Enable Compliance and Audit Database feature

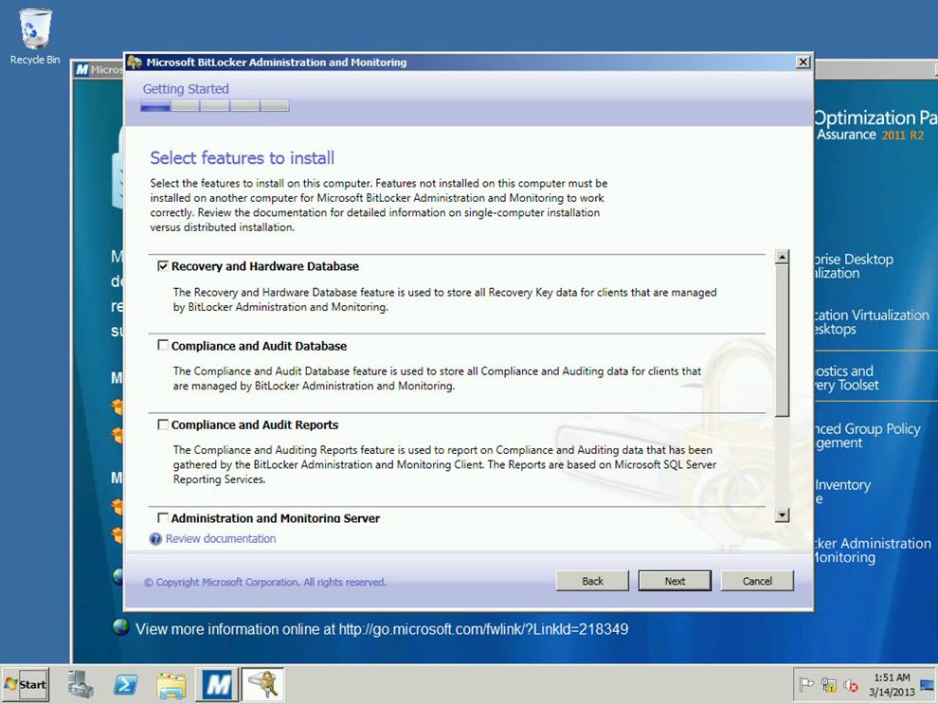(x=163, y=345)
